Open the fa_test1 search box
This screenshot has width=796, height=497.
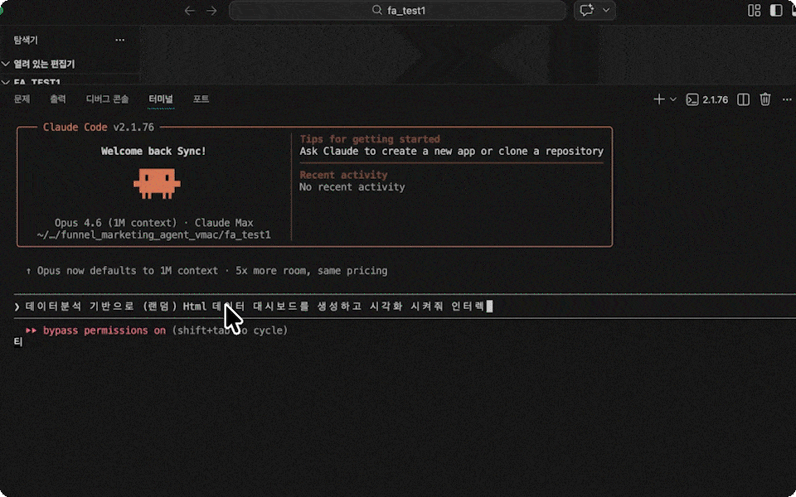pos(397,10)
